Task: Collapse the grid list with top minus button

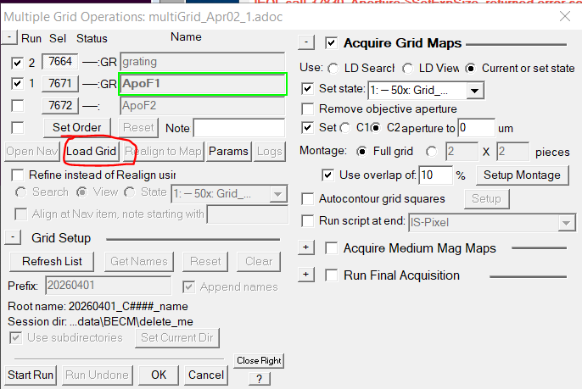Action: (x=8, y=37)
